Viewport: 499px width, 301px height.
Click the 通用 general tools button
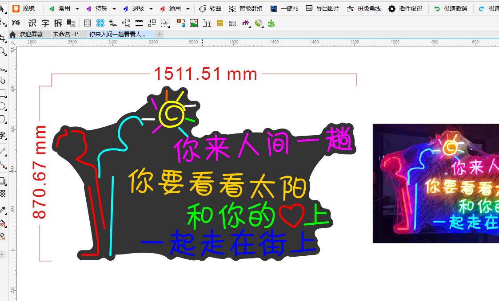(171, 8)
